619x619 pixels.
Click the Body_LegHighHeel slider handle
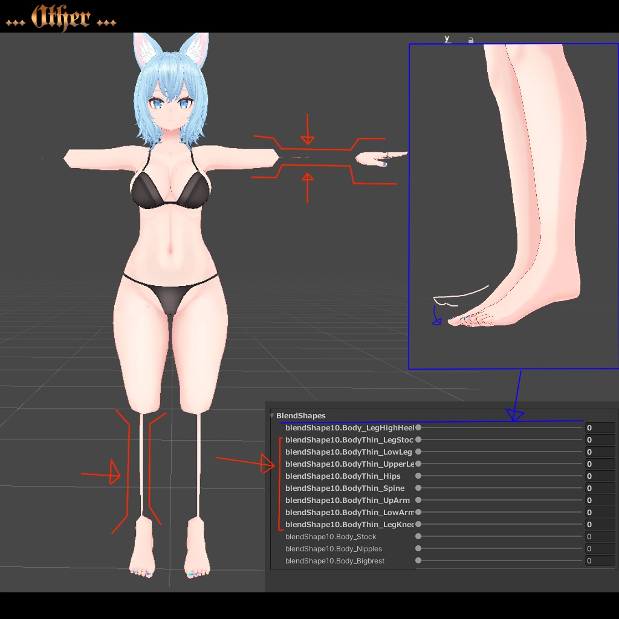(418, 427)
